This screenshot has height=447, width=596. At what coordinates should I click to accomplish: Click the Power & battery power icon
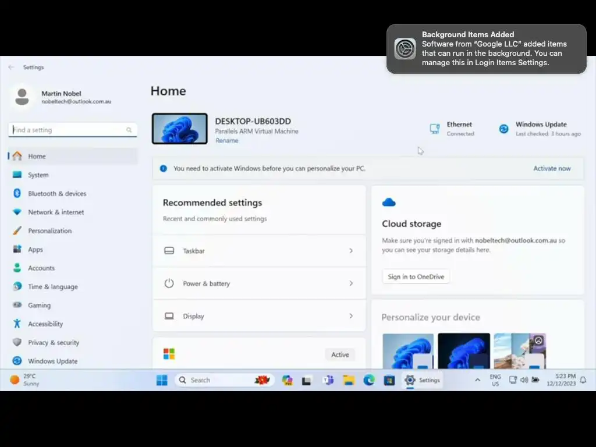click(169, 283)
